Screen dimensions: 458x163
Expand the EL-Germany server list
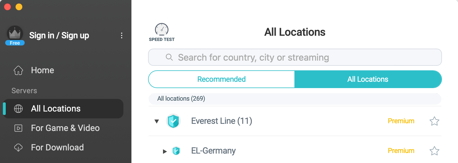click(x=165, y=151)
